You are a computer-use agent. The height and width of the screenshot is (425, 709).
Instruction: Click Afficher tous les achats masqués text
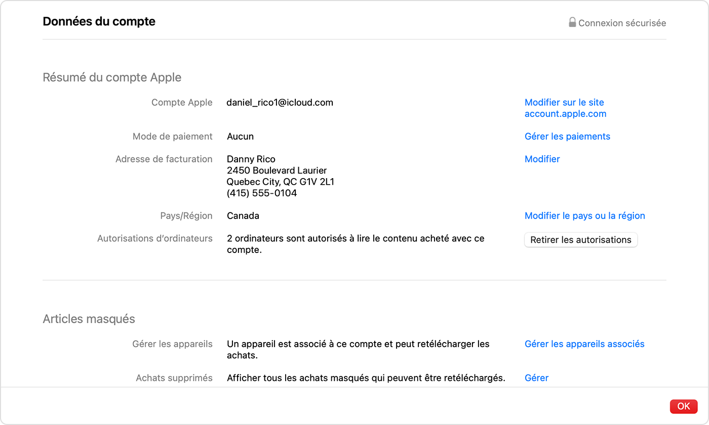pyautogui.click(x=366, y=378)
